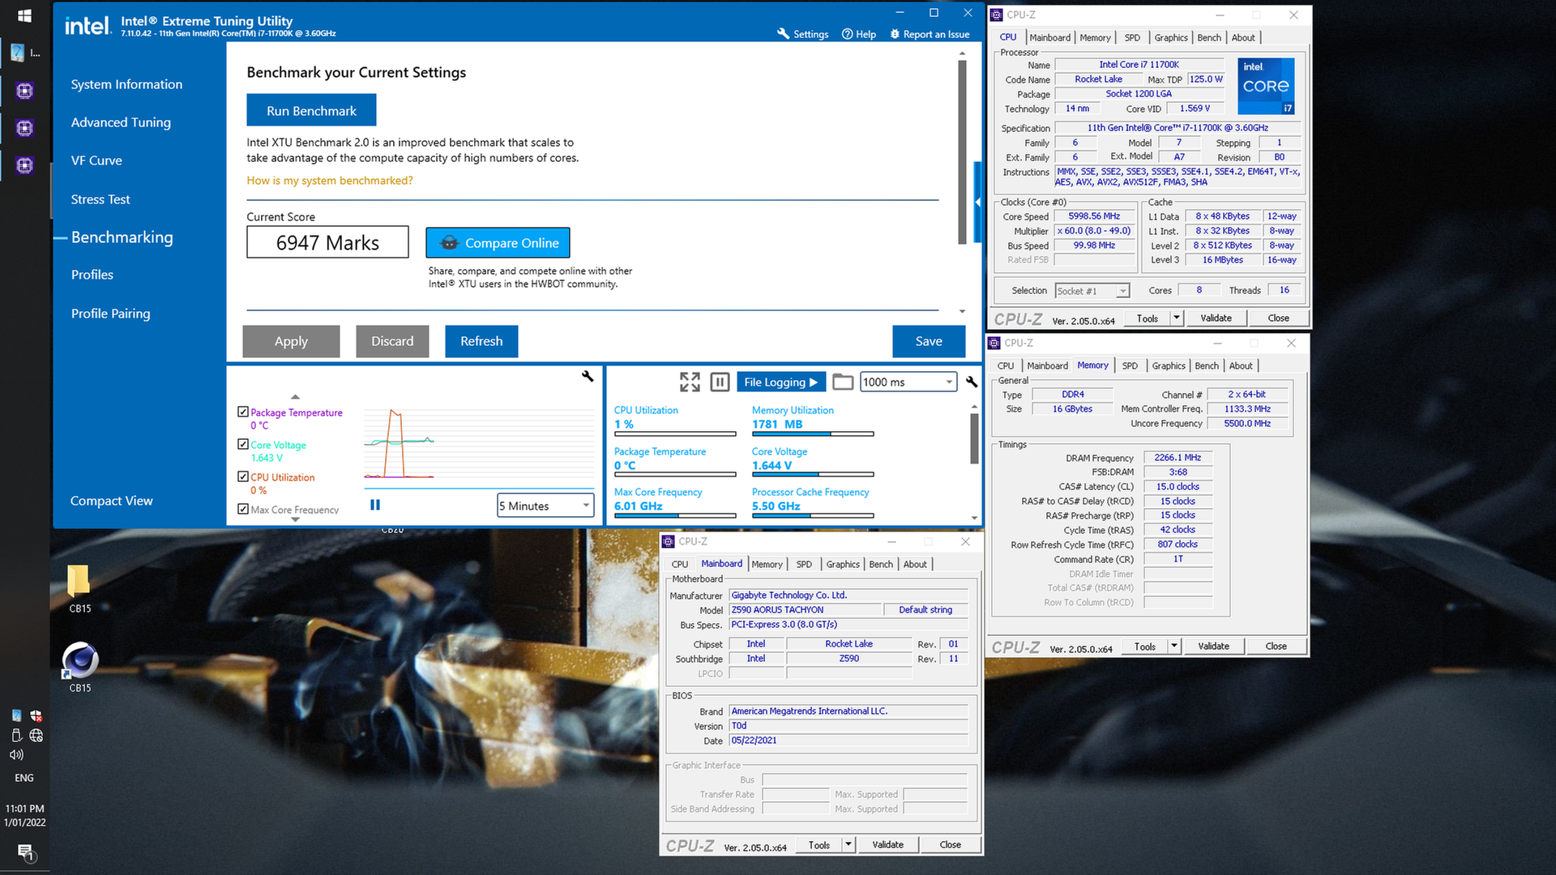Screen dimensions: 1556x875
Task: Open Tools dropdown arrow in CPU tab window
Action: coord(1176,318)
